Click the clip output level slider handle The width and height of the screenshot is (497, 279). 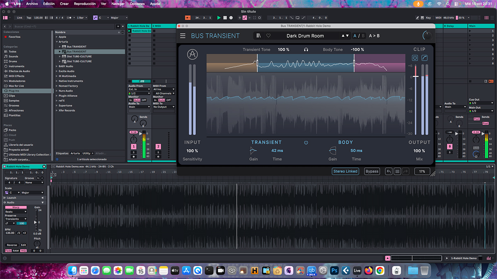[x=415, y=77]
